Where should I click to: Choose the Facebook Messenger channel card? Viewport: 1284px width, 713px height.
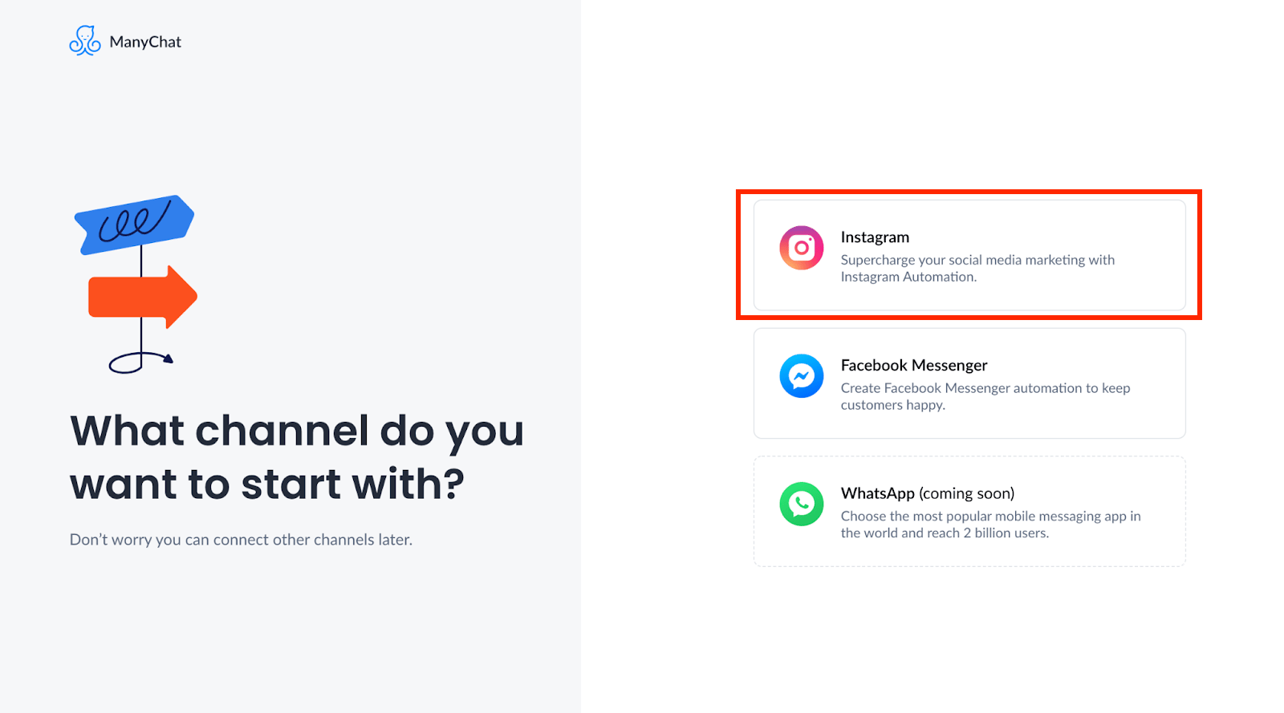click(969, 383)
